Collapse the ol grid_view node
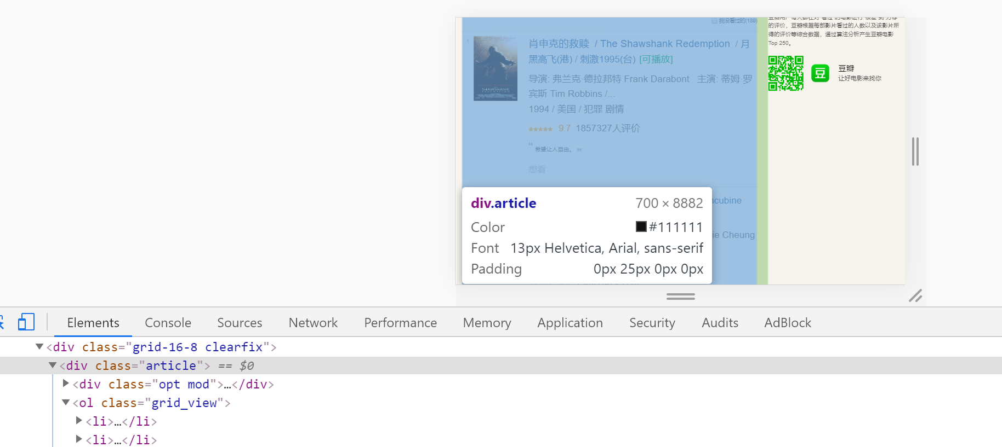Screen dimensions: 1002x447 pos(66,402)
